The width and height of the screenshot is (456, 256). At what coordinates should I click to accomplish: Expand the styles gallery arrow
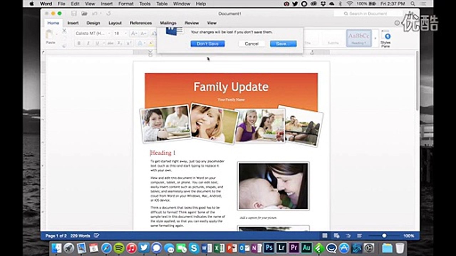375,38
